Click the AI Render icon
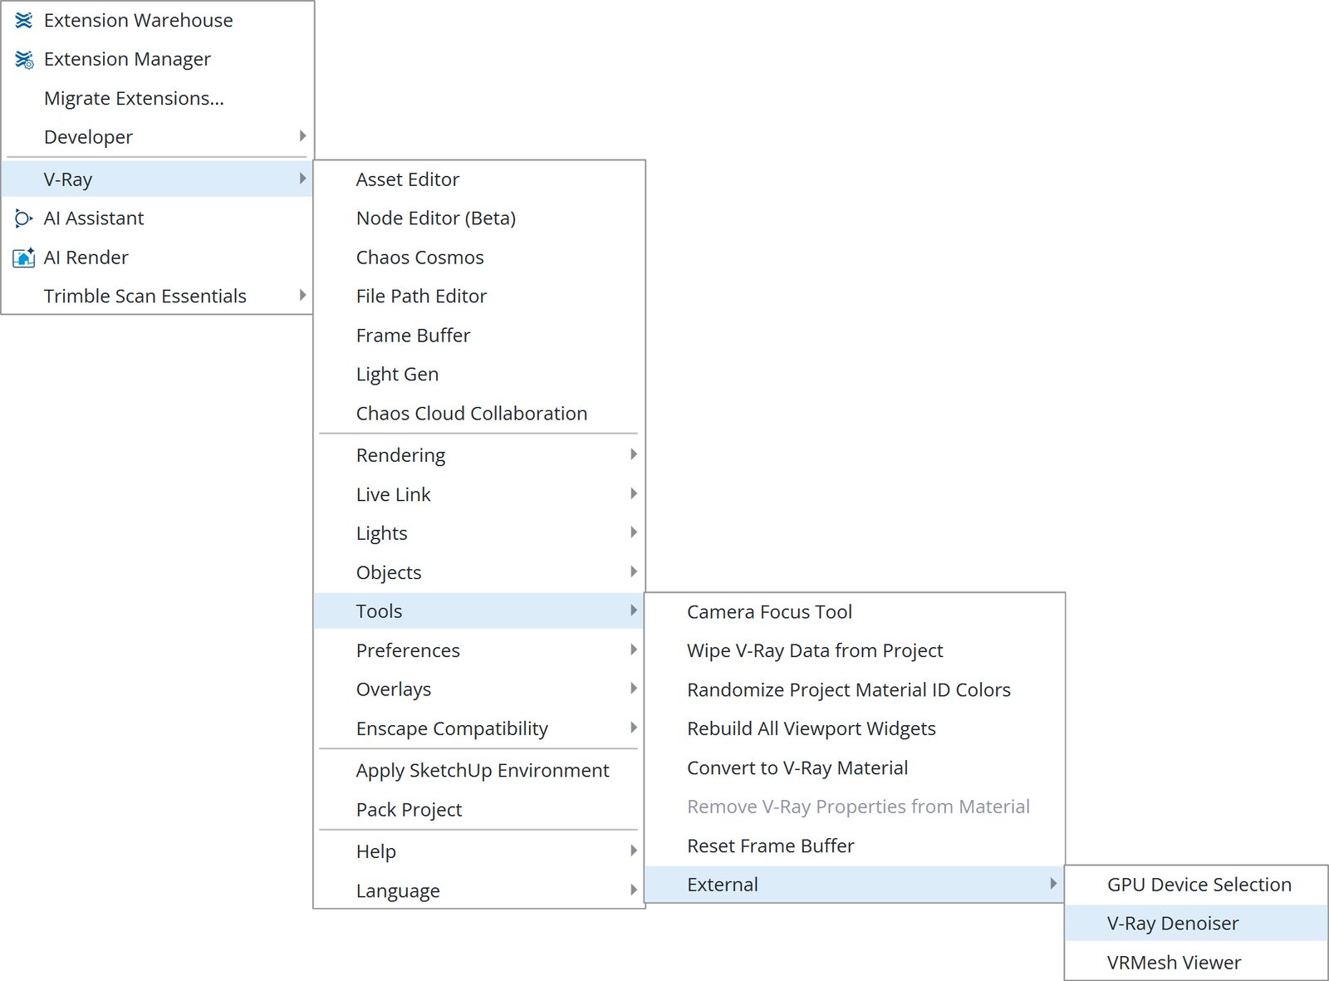Image resolution: width=1329 pixels, height=981 pixels. [x=23, y=258]
